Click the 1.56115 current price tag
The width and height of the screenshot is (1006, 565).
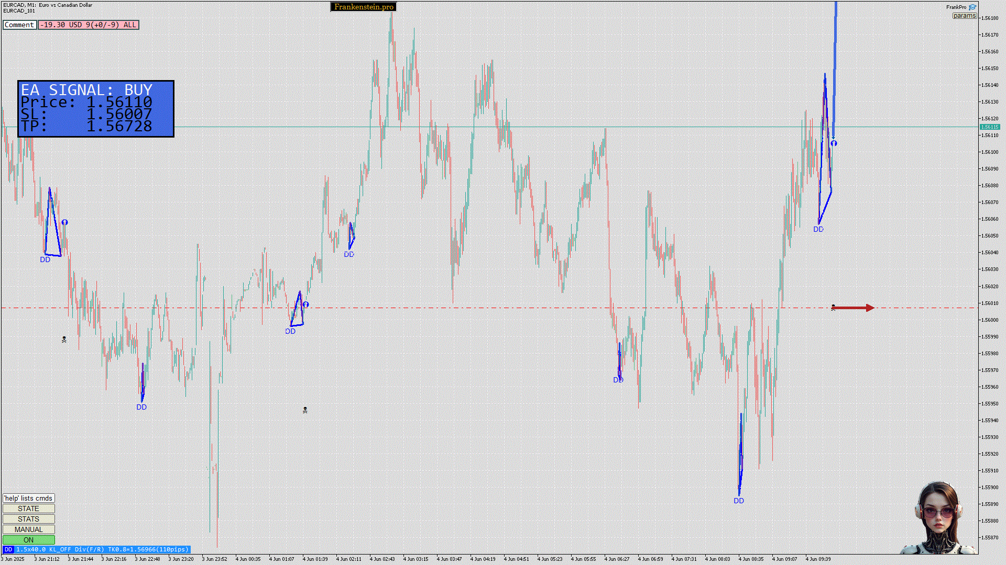coord(989,127)
